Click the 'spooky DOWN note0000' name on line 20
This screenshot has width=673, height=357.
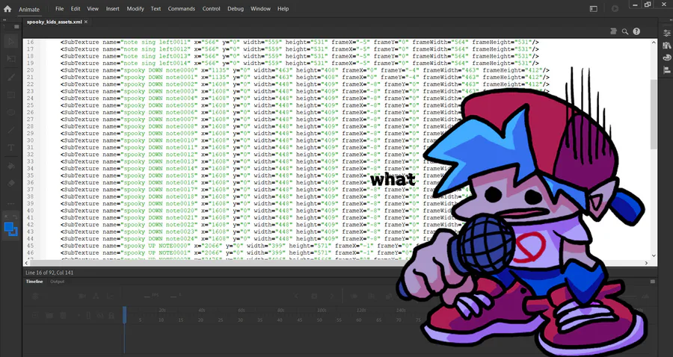click(161, 70)
